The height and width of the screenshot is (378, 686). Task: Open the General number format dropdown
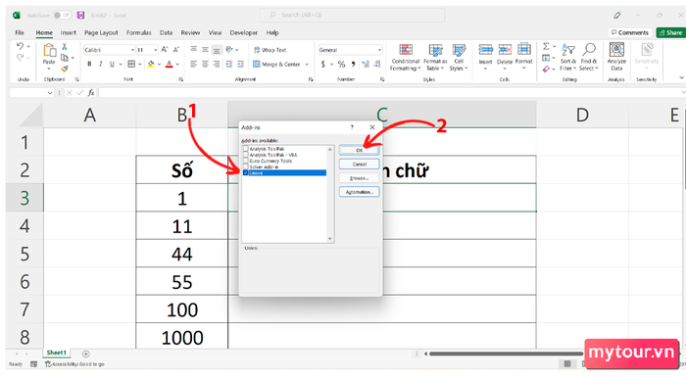379,50
